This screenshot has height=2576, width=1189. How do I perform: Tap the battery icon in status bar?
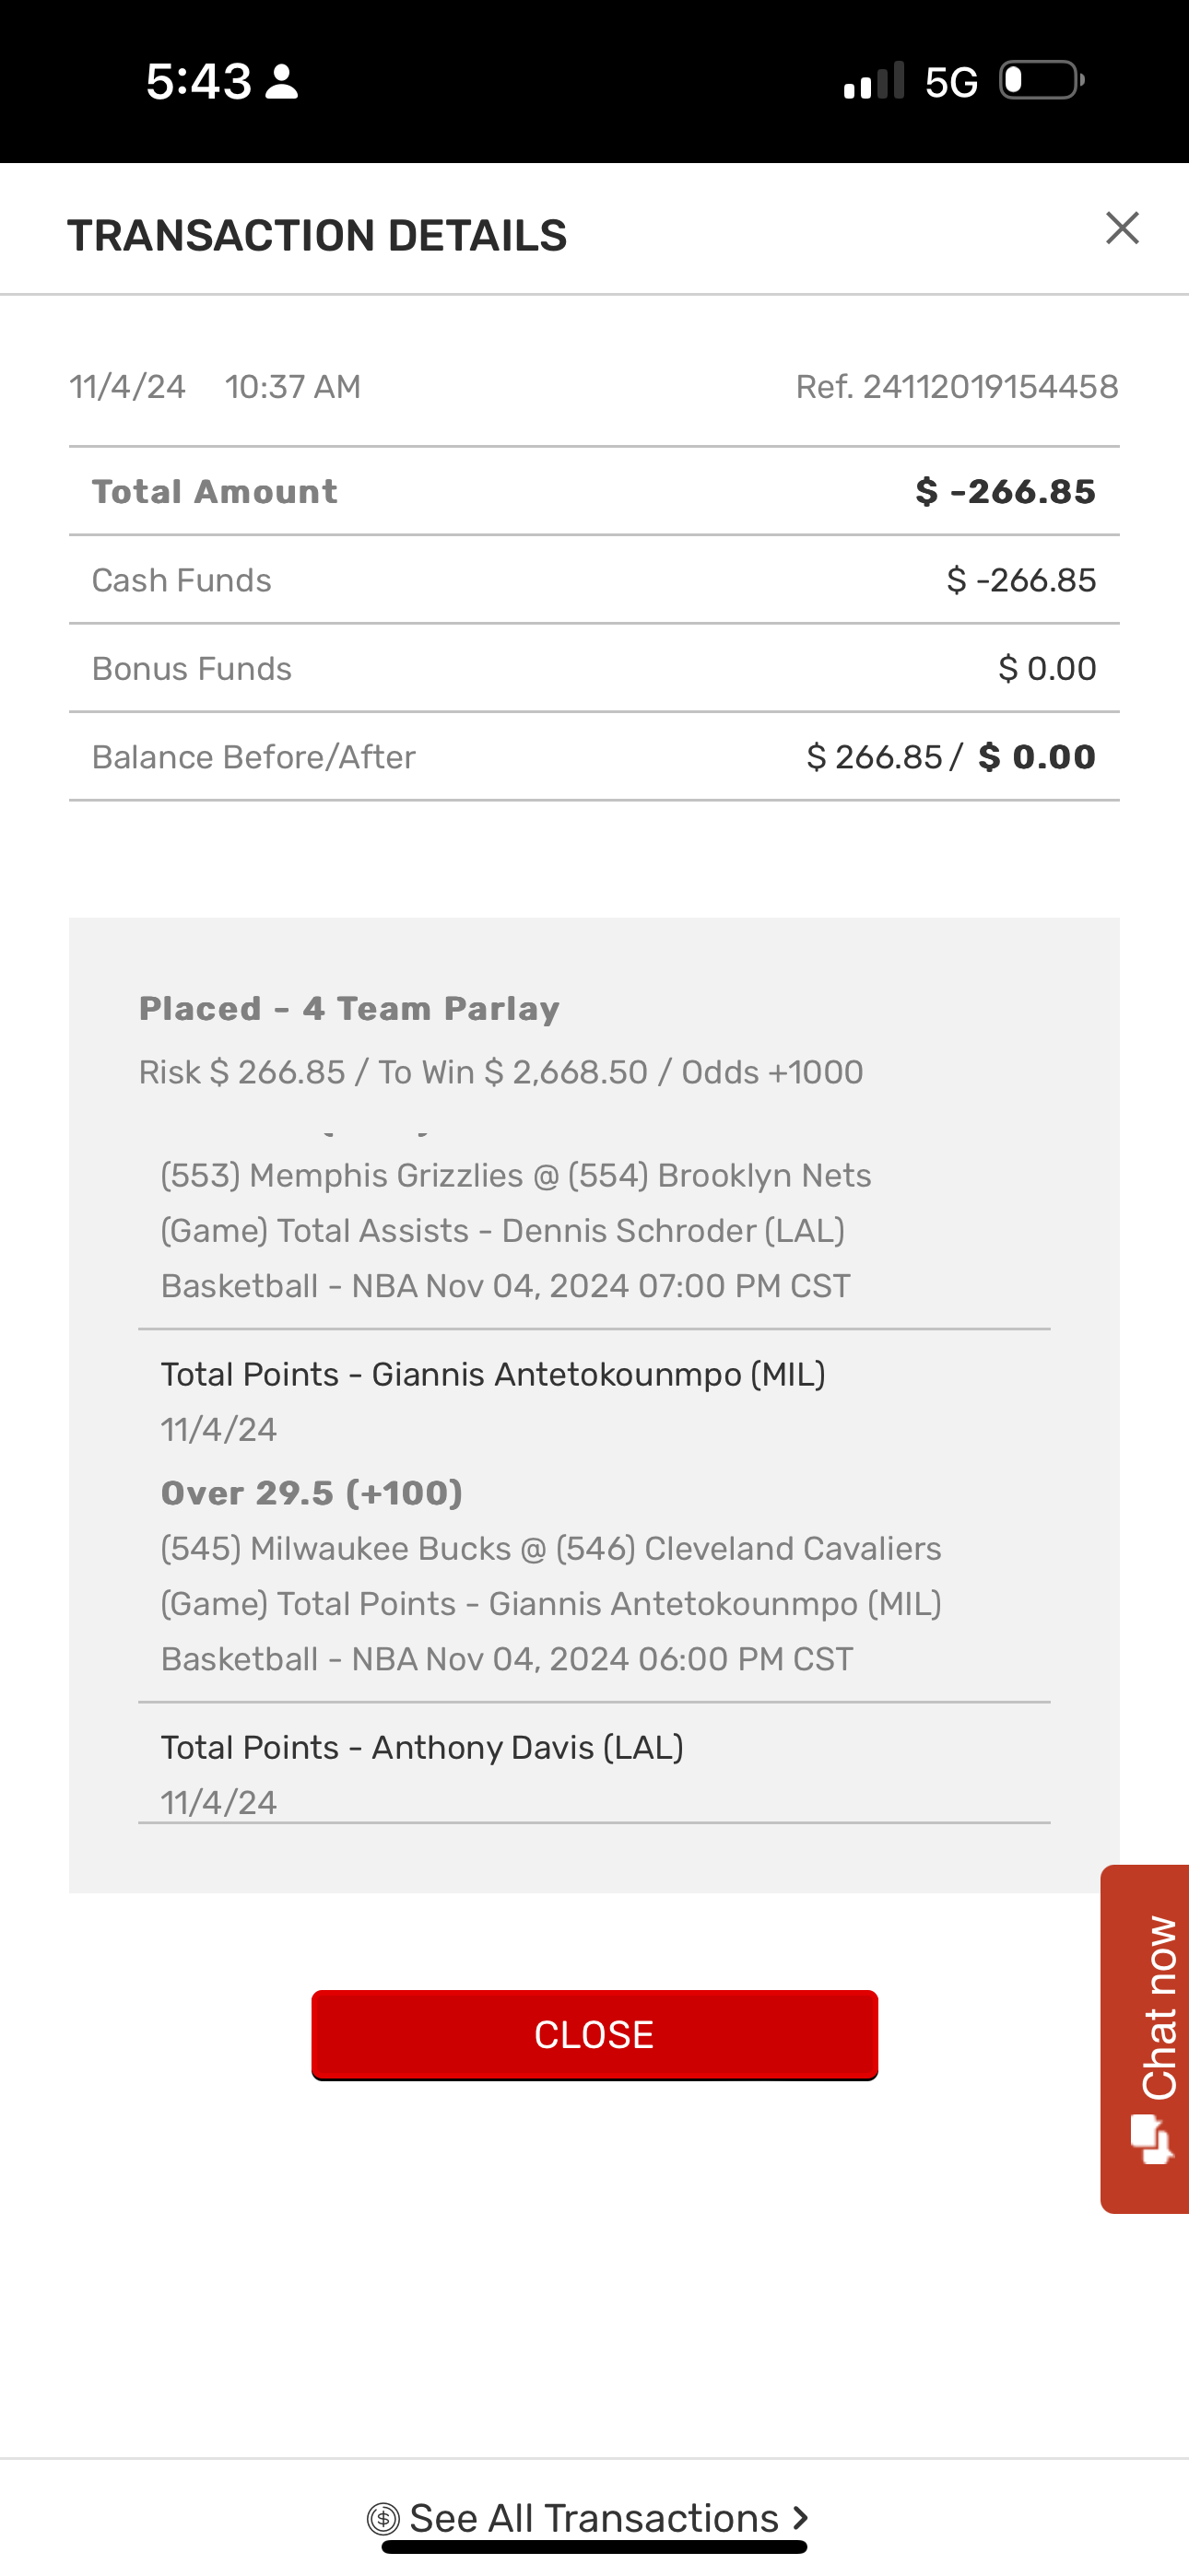point(1042,81)
